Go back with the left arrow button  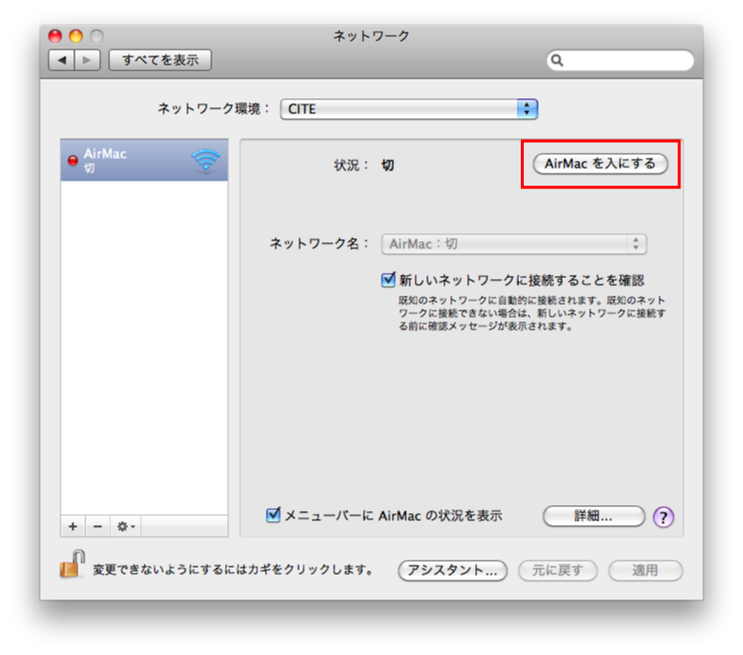(62, 61)
